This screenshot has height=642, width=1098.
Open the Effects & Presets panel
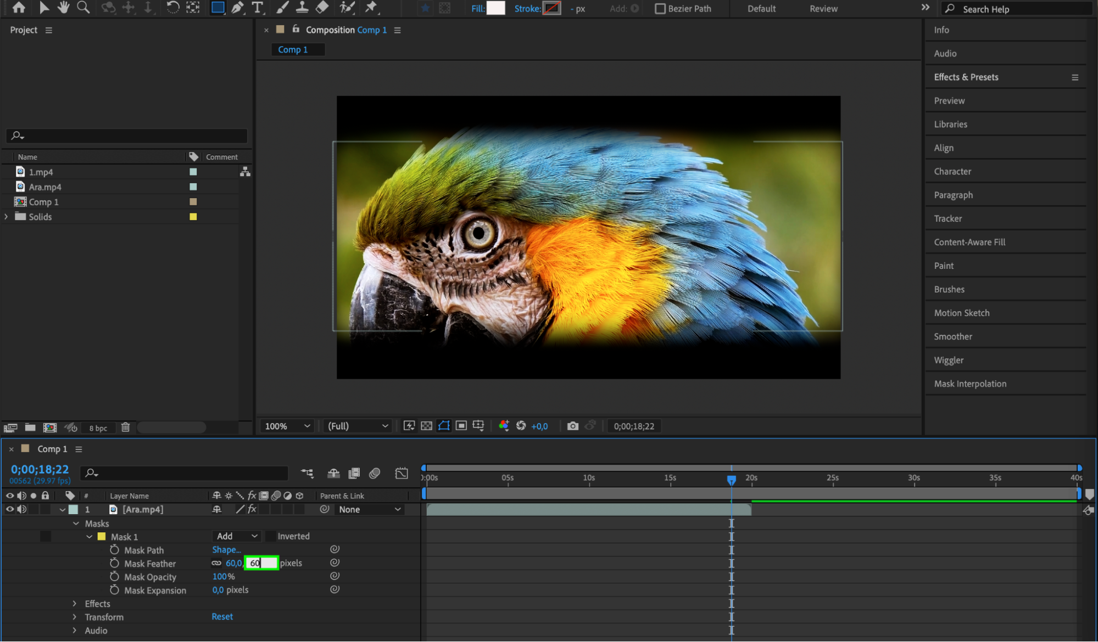coord(966,77)
